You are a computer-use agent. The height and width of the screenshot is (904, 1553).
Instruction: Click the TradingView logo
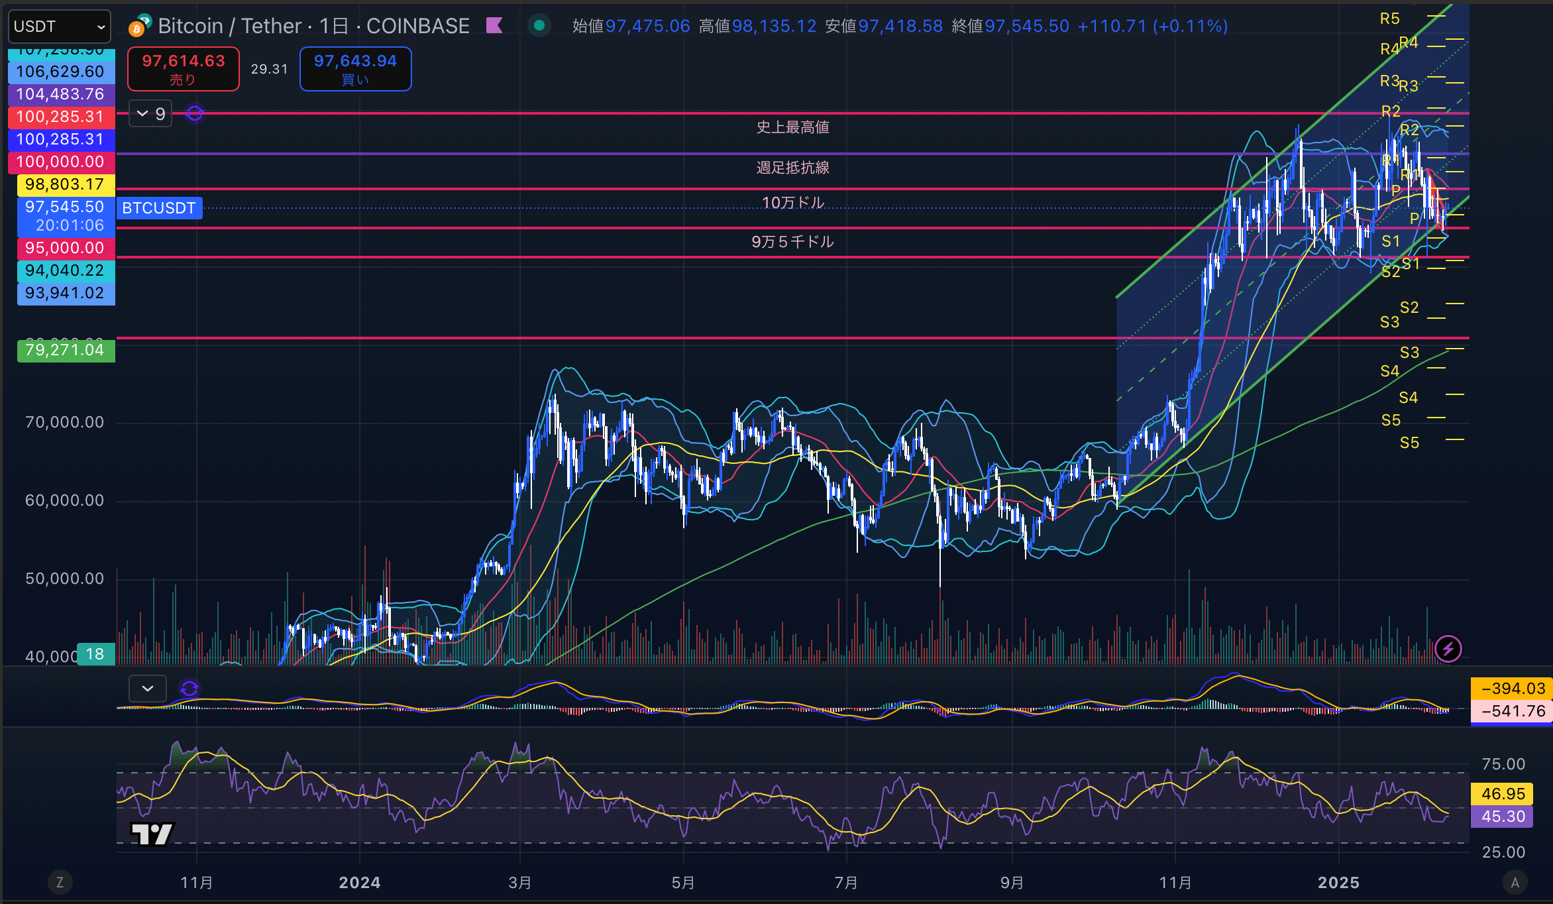pyautogui.click(x=152, y=834)
